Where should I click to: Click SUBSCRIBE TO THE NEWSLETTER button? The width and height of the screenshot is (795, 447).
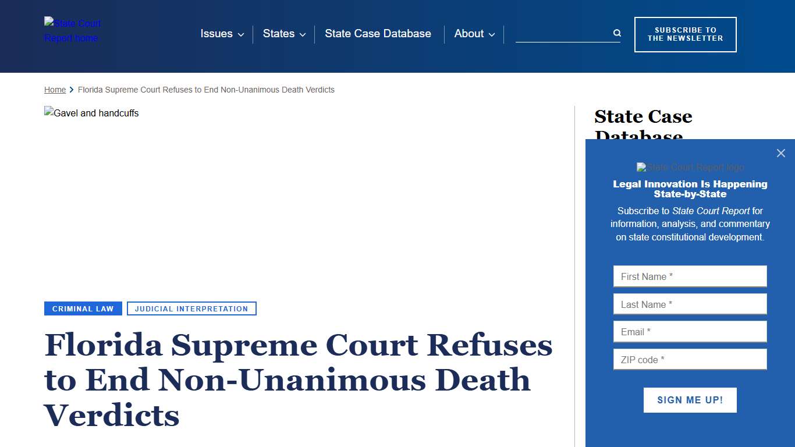point(685,34)
